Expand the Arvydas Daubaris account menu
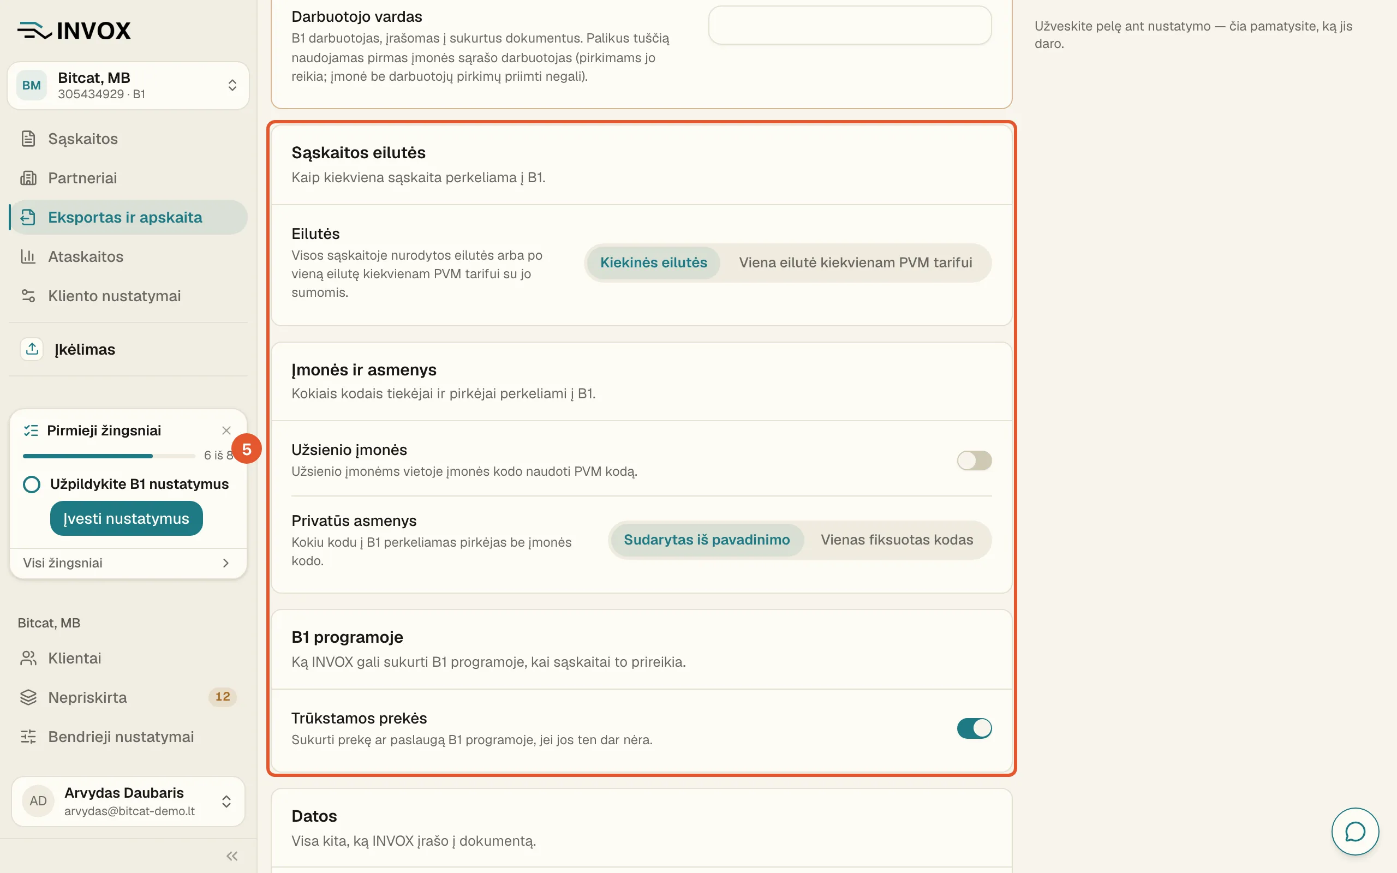Image resolution: width=1397 pixels, height=873 pixels. coord(128,801)
